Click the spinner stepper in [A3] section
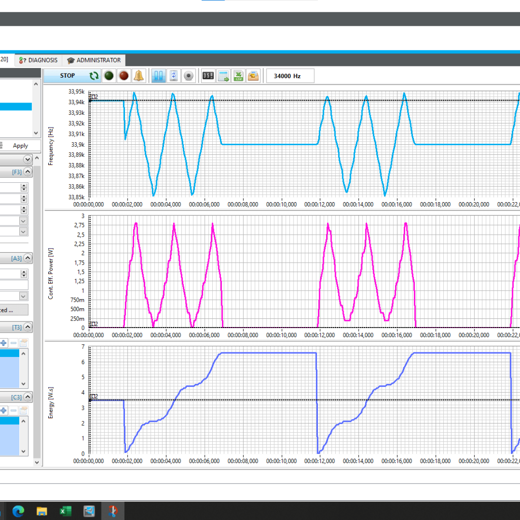The image size is (520, 520). click(x=23, y=274)
